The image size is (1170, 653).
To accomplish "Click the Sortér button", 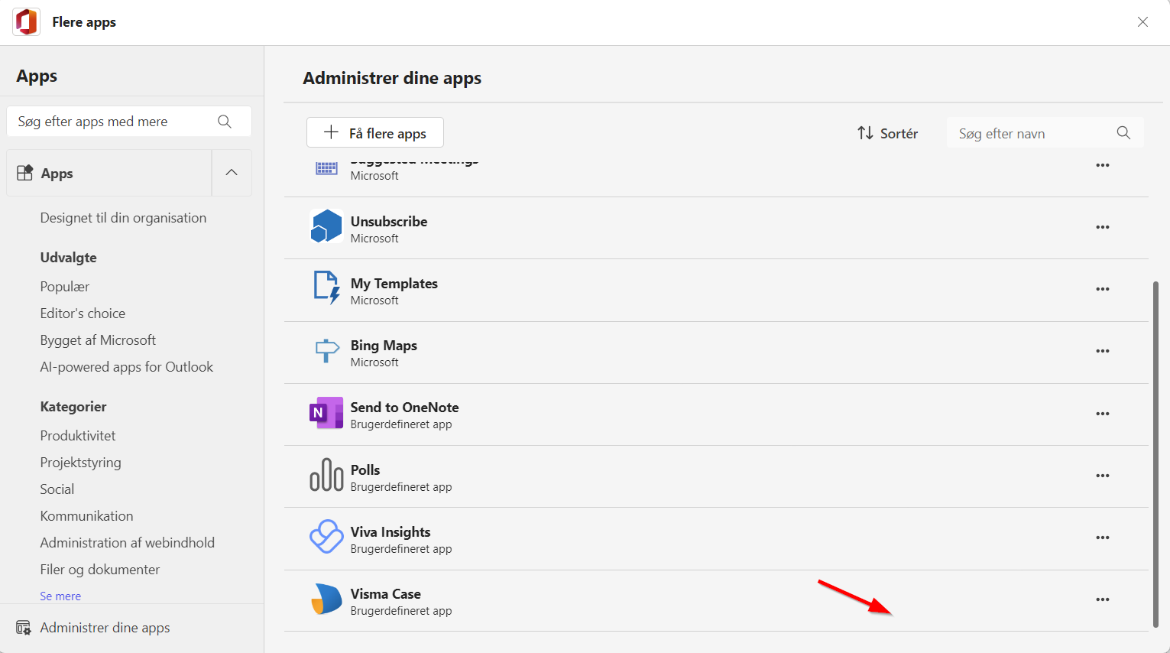I will pos(887,133).
